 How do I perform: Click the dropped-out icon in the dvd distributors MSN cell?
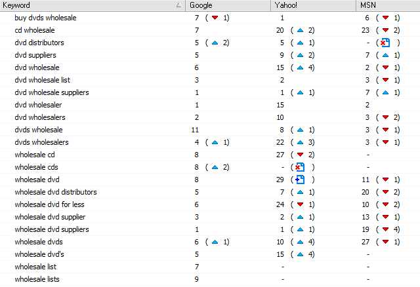pyautogui.click(x=385, y=43)
